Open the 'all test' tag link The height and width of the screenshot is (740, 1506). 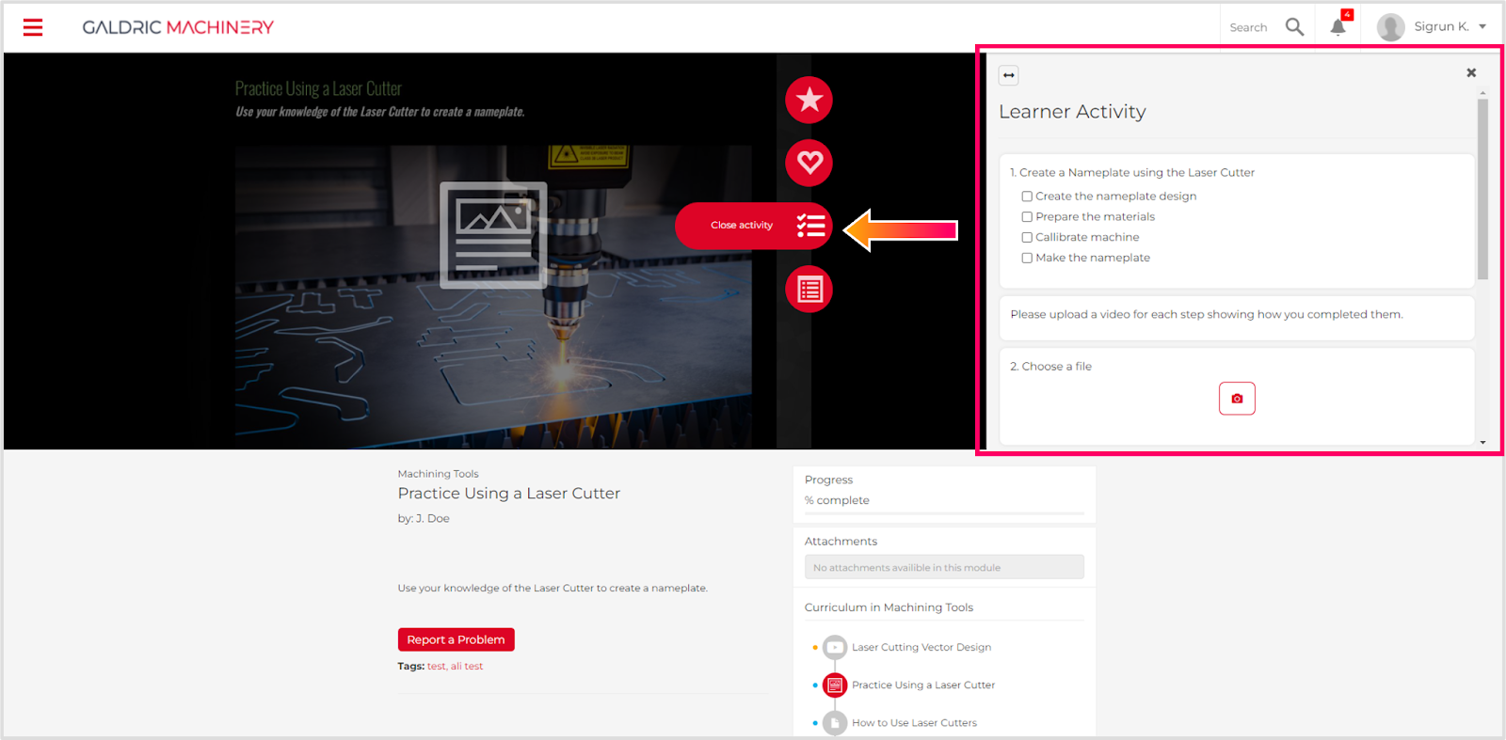467,667
